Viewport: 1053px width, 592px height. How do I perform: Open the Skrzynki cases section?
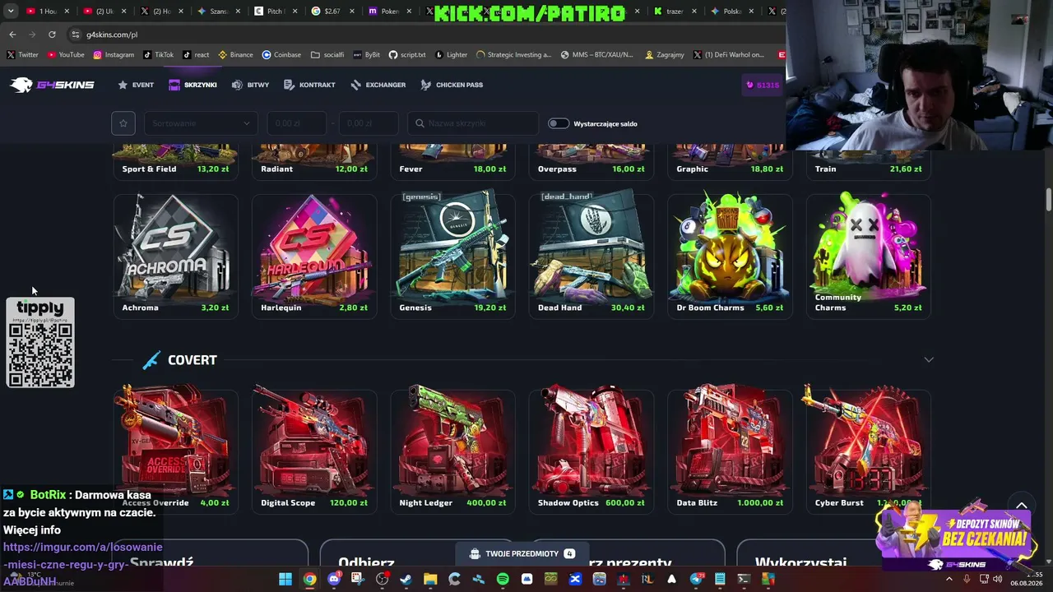[x=193, y=85]
